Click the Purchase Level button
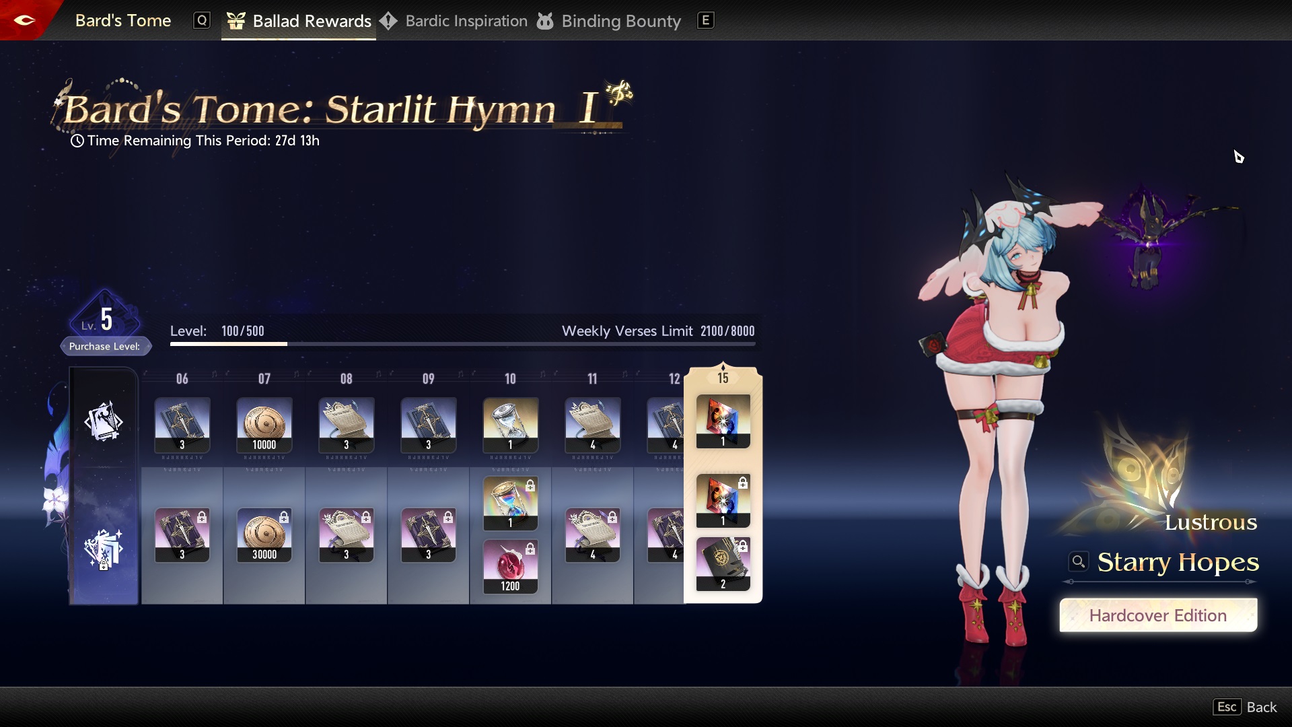Screen dimensions: 1292x727 tap(105, 346)
